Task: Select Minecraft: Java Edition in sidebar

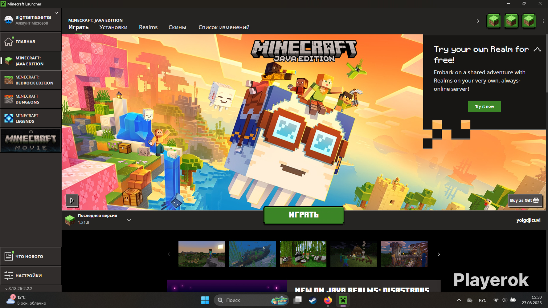Action: (x=31, y=61)
